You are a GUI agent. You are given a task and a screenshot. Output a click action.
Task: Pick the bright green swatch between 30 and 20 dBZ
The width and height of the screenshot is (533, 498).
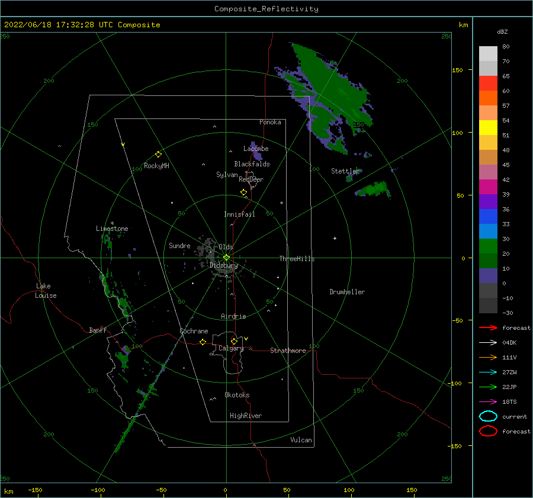coord(488,246)
